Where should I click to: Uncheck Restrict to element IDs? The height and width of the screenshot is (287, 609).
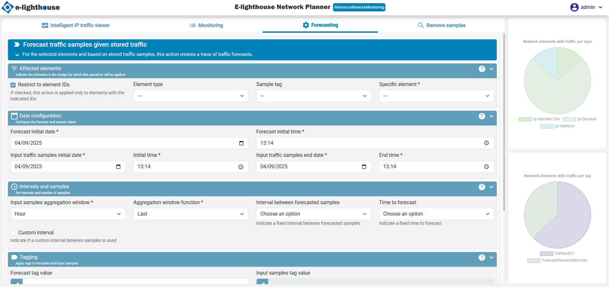(13, 85)
